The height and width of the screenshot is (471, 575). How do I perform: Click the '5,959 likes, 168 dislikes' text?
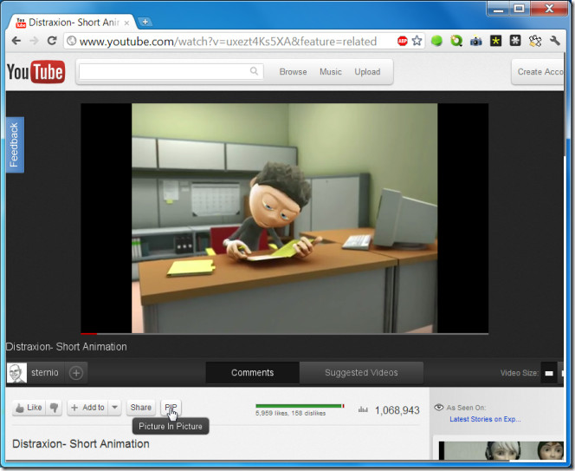click(x=290, y=414)
